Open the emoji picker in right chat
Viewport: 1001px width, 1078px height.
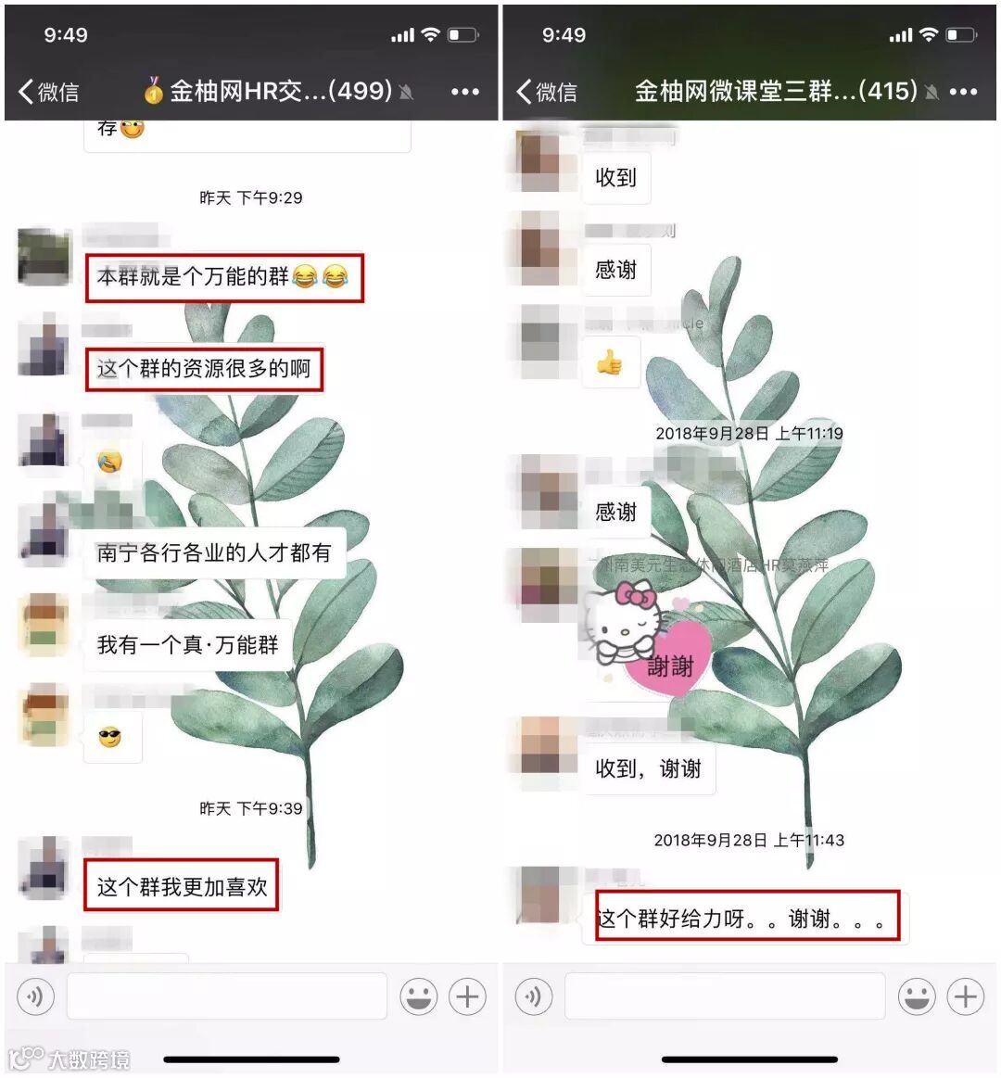click(x=917, y=996)
